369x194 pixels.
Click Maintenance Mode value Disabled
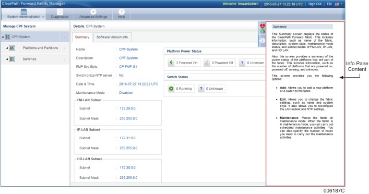(126, 93)
